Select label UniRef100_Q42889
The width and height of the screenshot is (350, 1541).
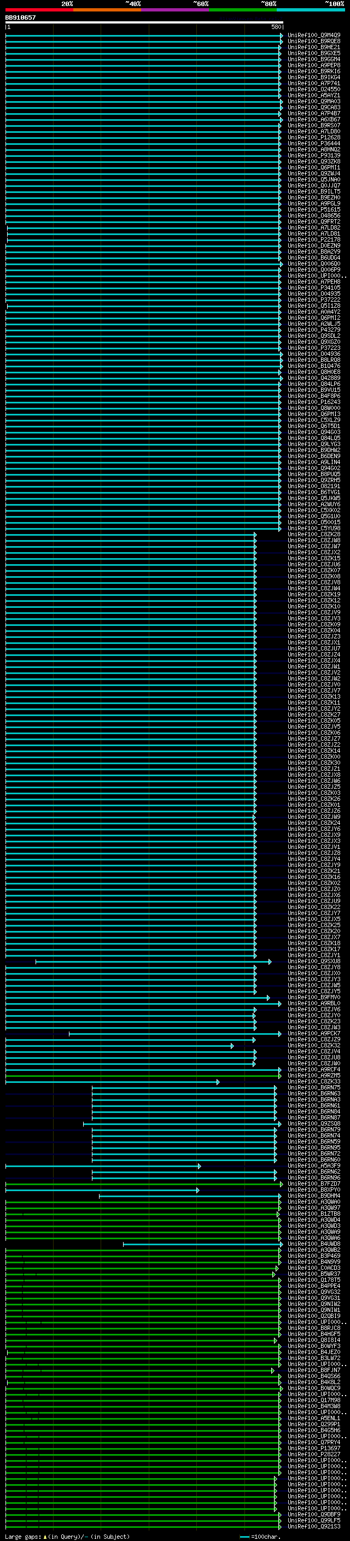[314, 378]
